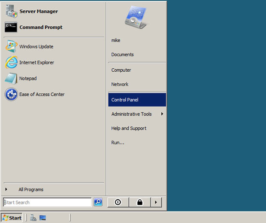
Task: Click the user account picture
Action: [136, 17]
